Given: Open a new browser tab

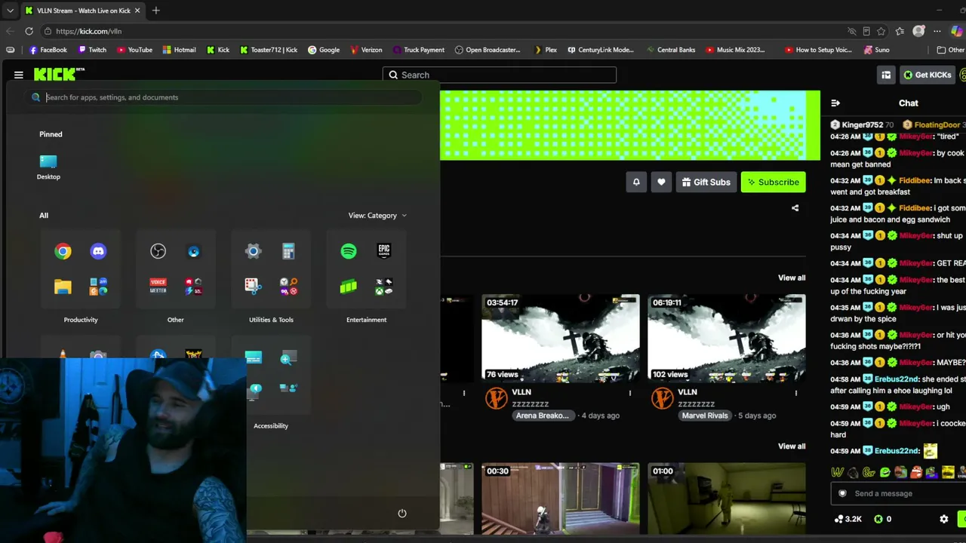Looking at the screenshot, I should (x=155, y=11).
